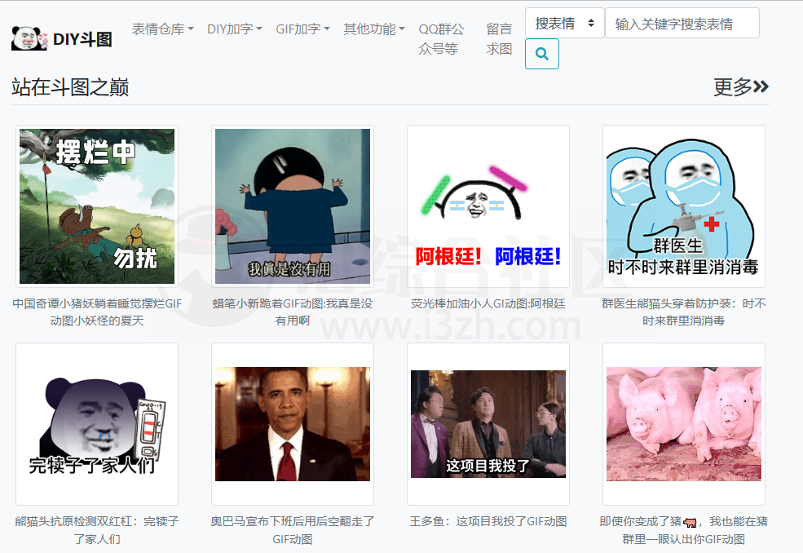Click the 蜡笔小新跪着GIF动图 caption link
The image size is (803, 553).
click(x=293, y=312)
